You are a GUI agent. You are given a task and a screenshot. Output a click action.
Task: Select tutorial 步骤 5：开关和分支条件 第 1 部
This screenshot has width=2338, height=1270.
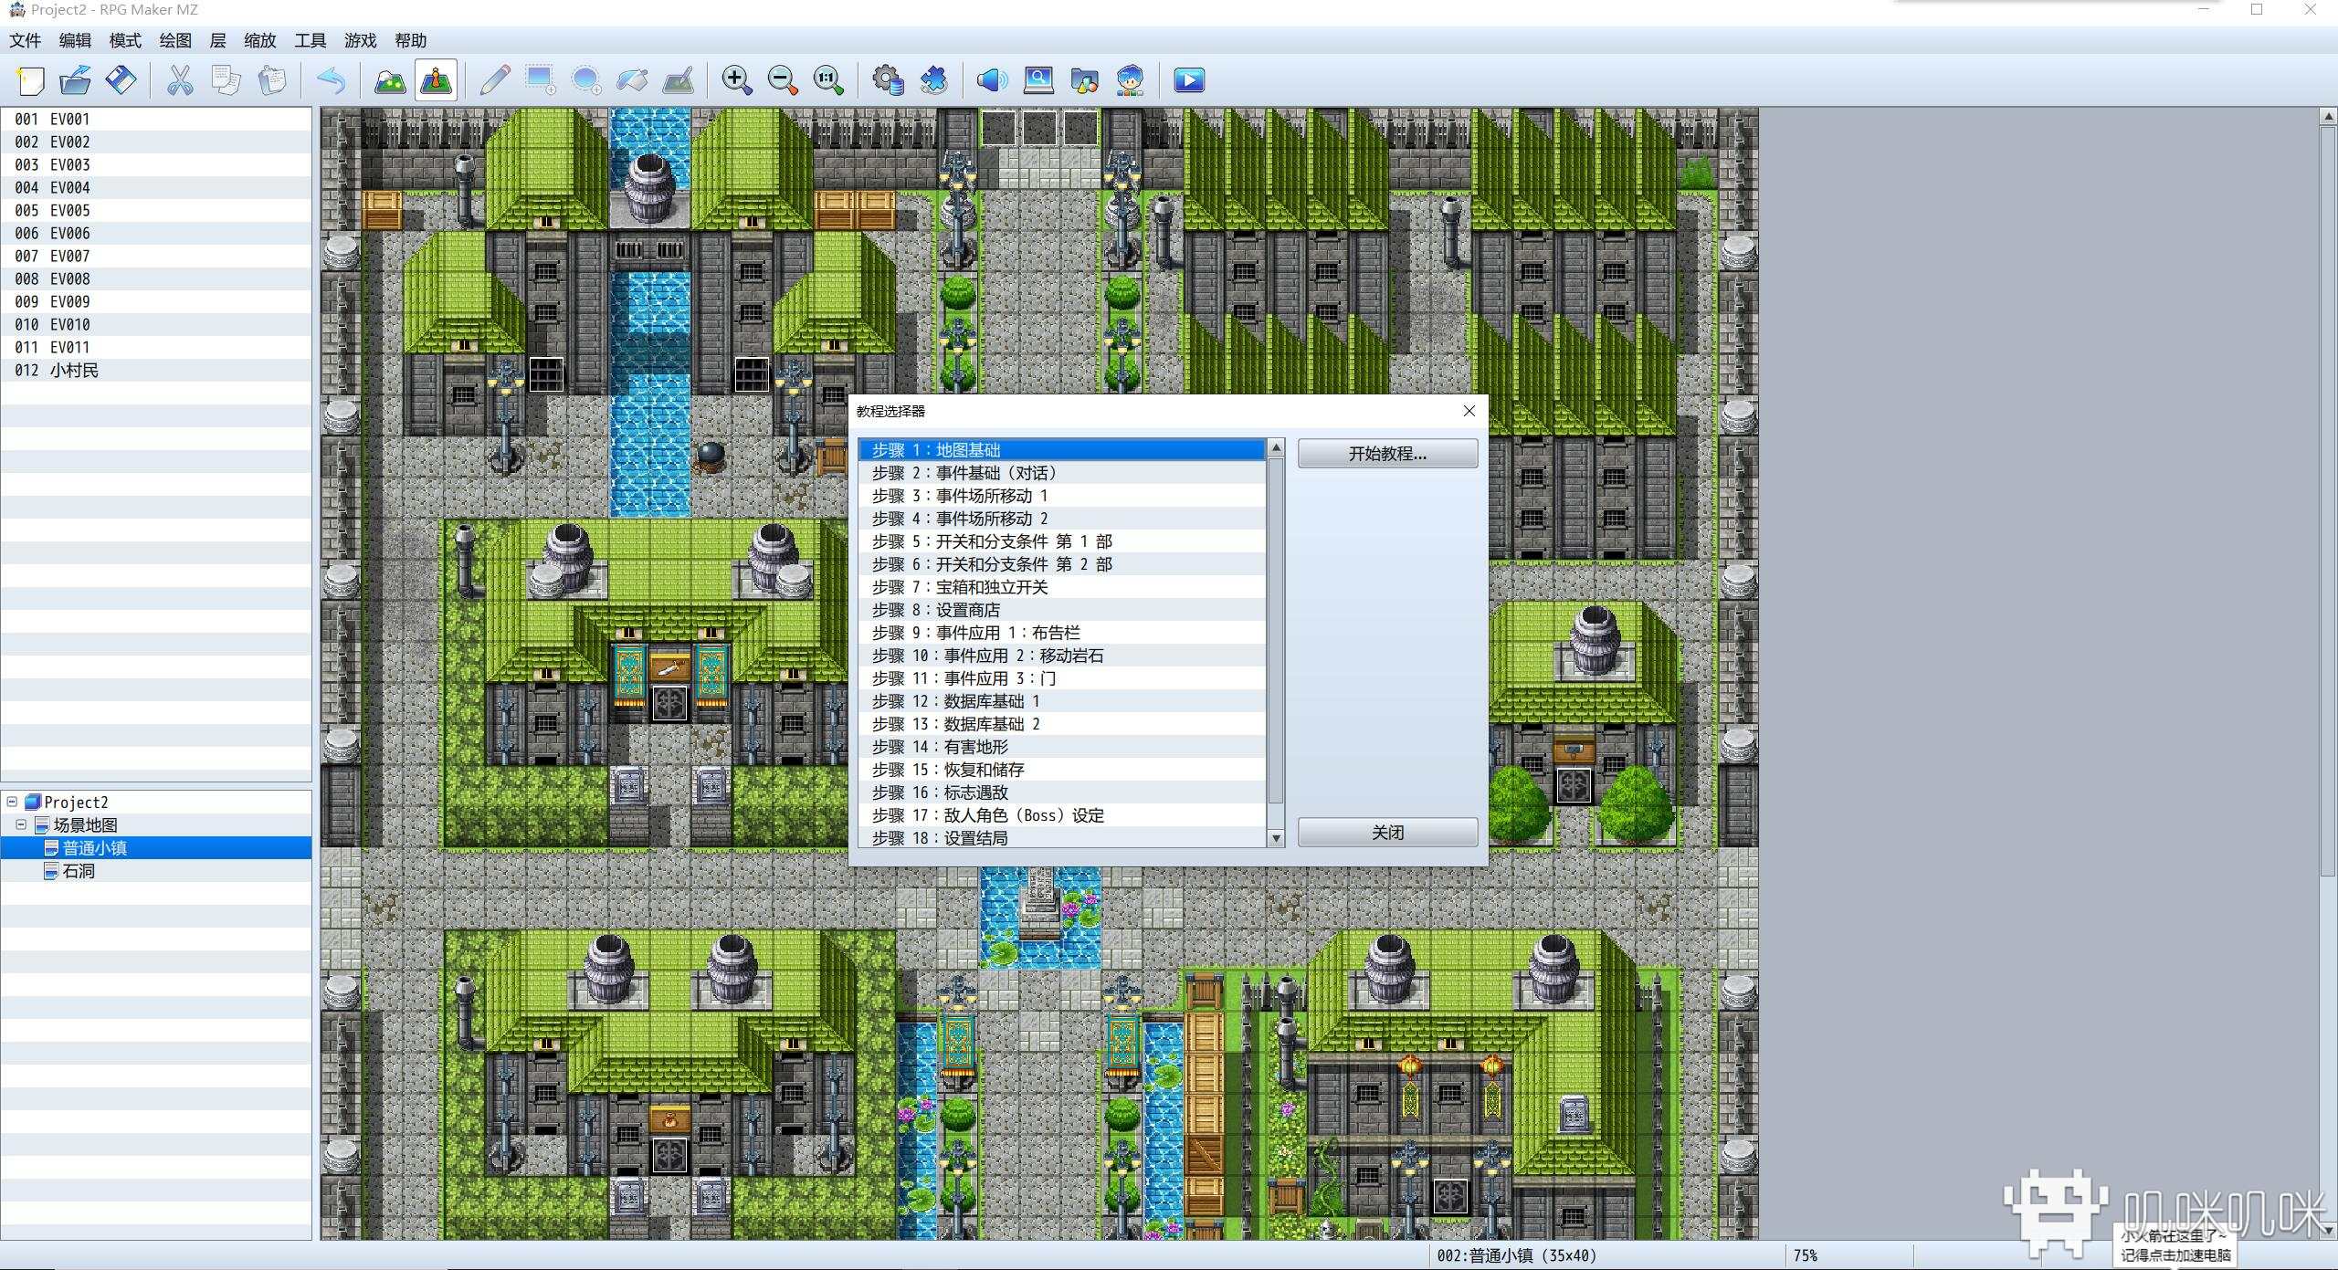(1061, 541)
